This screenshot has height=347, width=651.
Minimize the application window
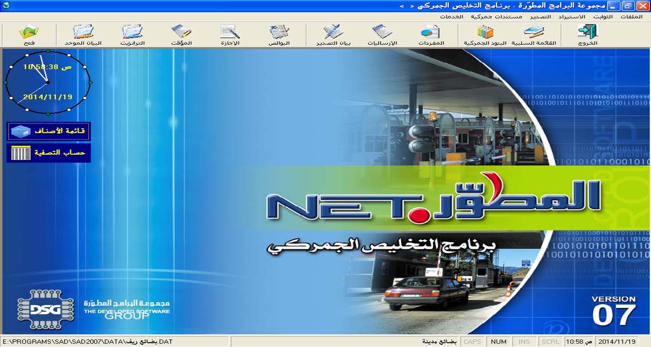coord(614,6)
